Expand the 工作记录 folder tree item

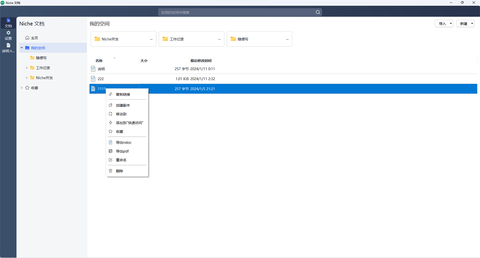(26, 67)
